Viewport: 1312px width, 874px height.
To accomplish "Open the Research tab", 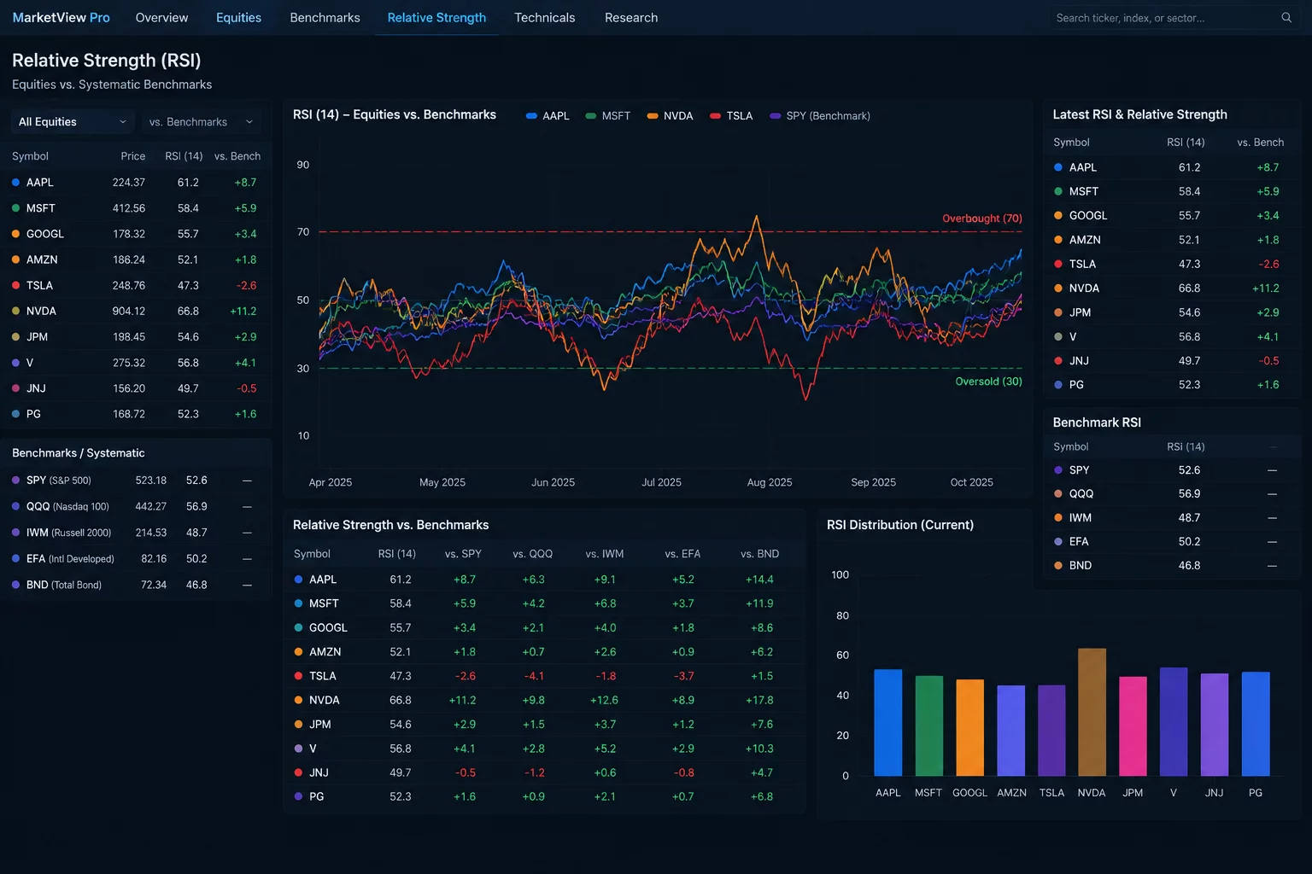I will click(x=631, y=17).
